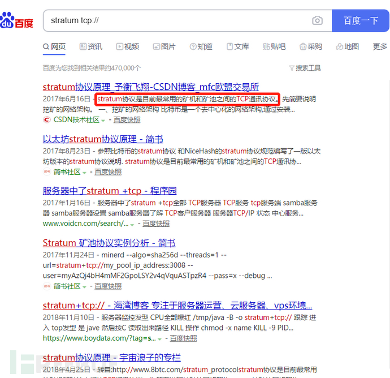390x378 pixels.
Task: Open result 服务器中了stratum +tcp - 程序园
Action: point(110,191)
